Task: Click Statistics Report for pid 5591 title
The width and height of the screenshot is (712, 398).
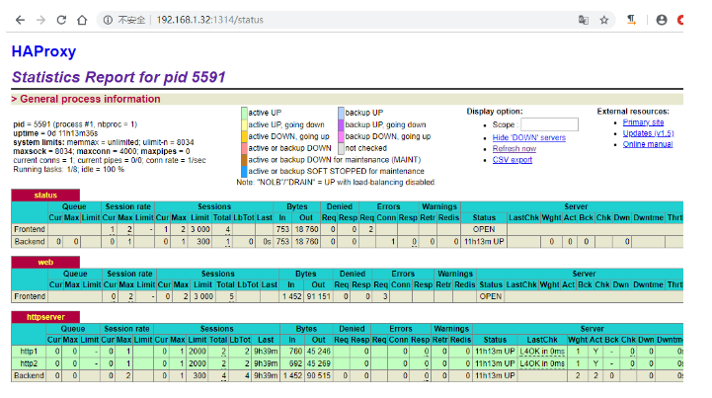Action: click(x=119, y=77)
